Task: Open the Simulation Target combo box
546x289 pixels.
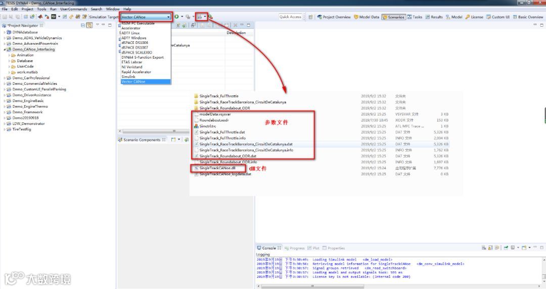Action: click(x=146, y=17)
